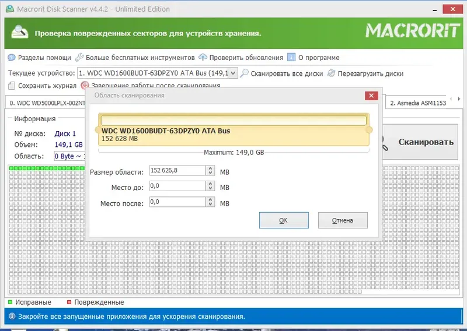Viewport: 467px width, 331px height.
Task: Click the Отмена button
Action: [343, 220]
